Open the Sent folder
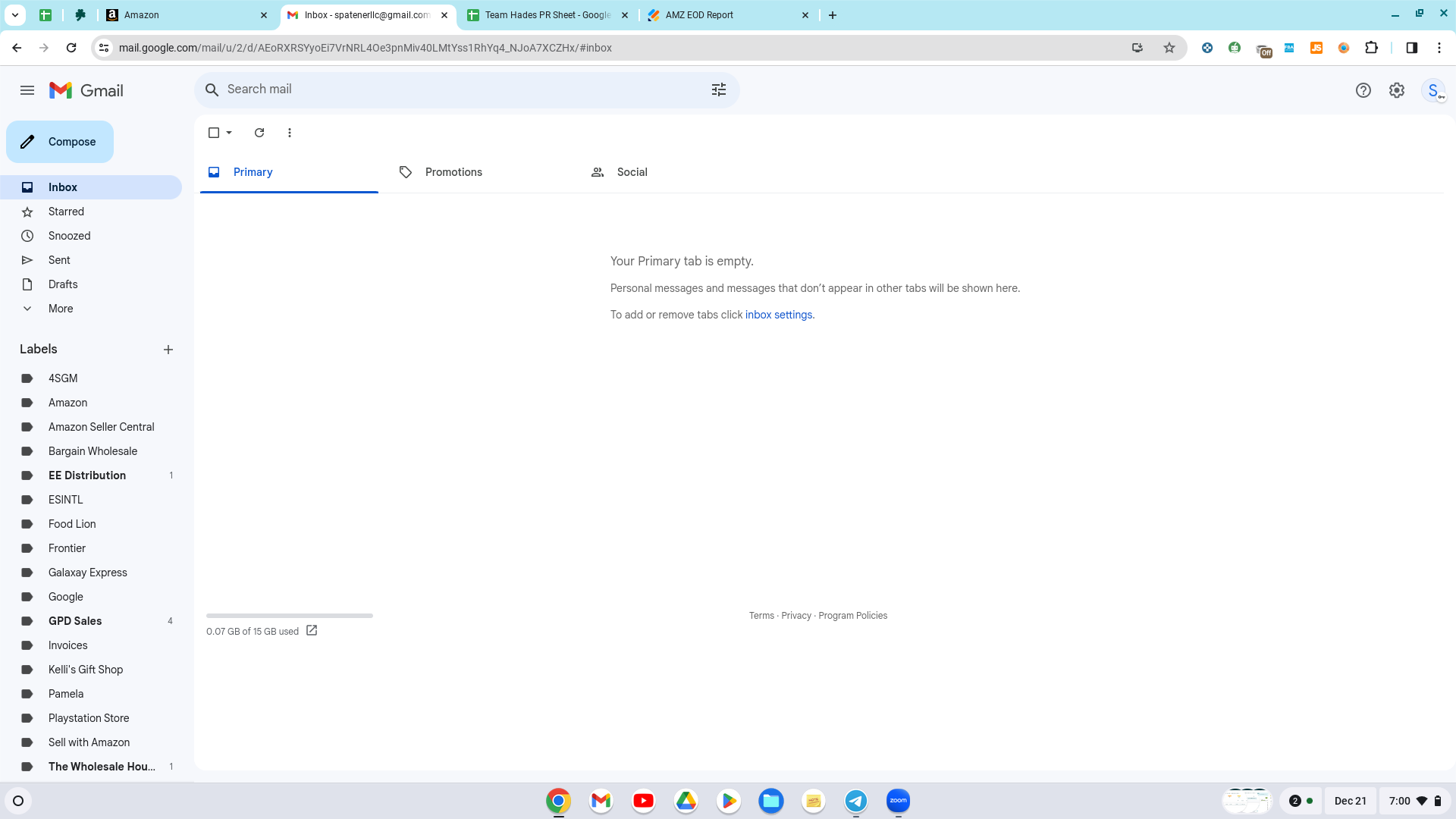This screenshot has width=1456, height=819. pyautogui.click(x=91, y=260)
